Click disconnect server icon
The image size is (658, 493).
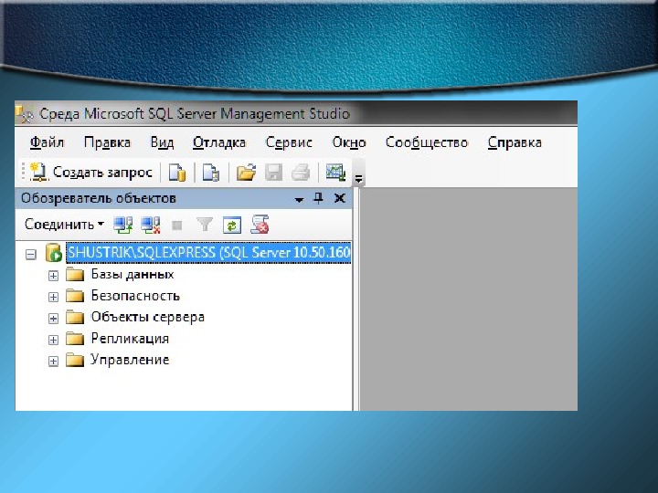point(151,225)
